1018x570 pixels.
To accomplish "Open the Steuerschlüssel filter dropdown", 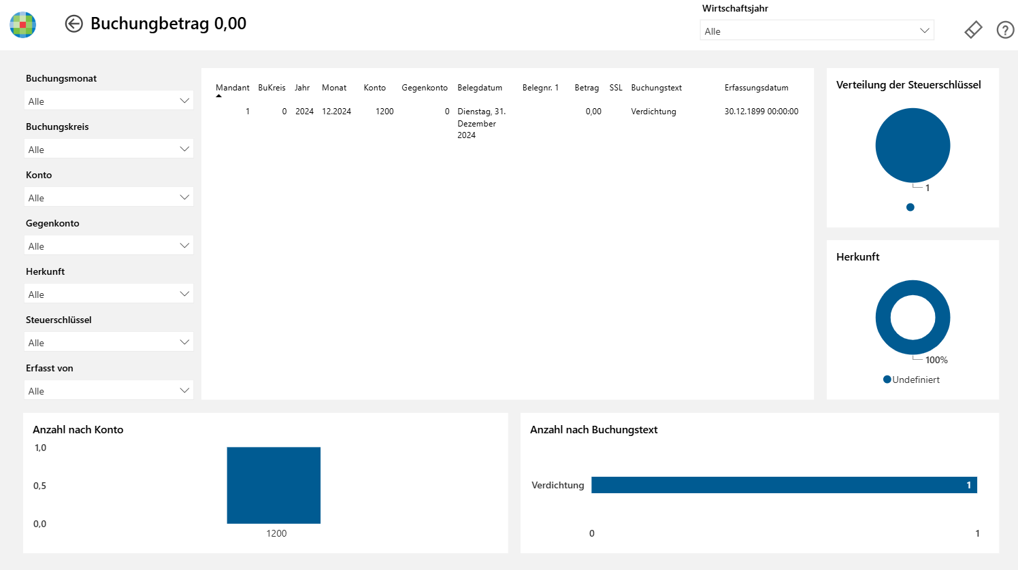I will pyautogui.click(x=109, y=342).
